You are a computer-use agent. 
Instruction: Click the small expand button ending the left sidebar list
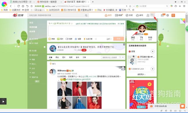pos(37,81)
